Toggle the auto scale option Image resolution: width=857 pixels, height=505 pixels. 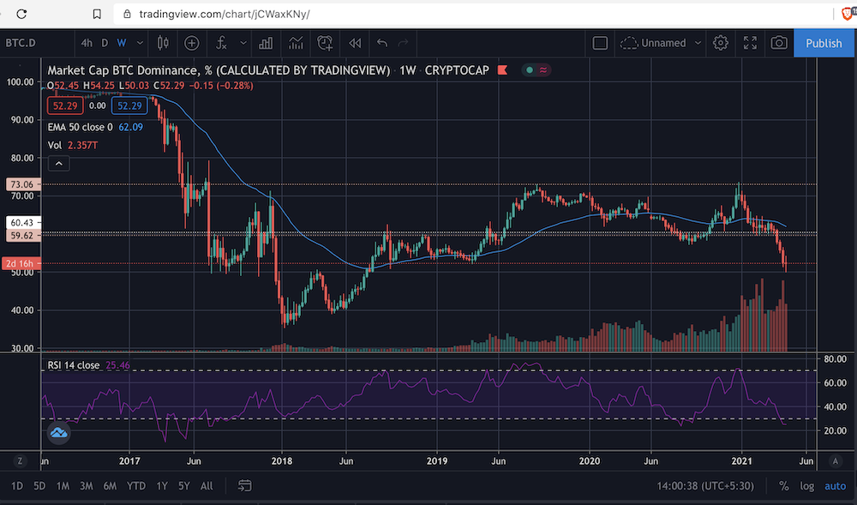pos(835,485)
